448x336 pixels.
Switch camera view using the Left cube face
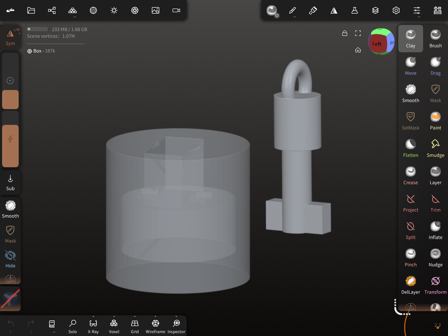377,43
